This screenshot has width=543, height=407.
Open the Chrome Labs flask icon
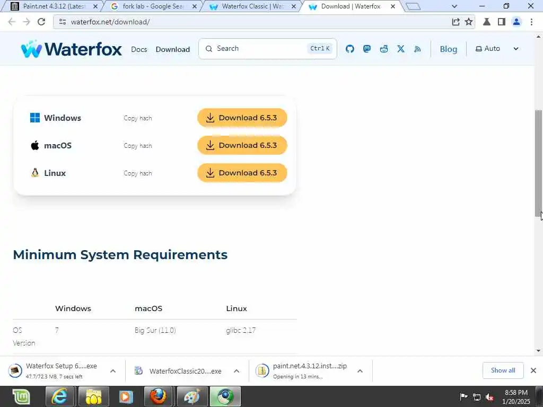tap(487, 22)
